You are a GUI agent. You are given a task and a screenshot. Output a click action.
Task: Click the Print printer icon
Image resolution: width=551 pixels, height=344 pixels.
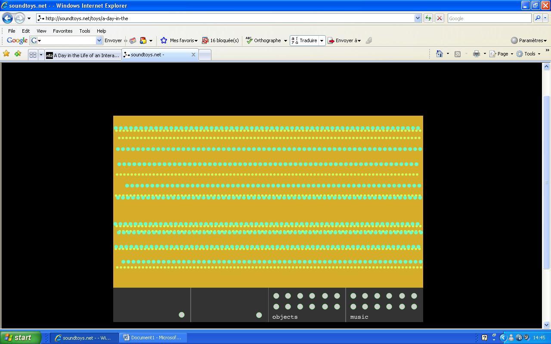pyautogui.click(x=476, y=54)
